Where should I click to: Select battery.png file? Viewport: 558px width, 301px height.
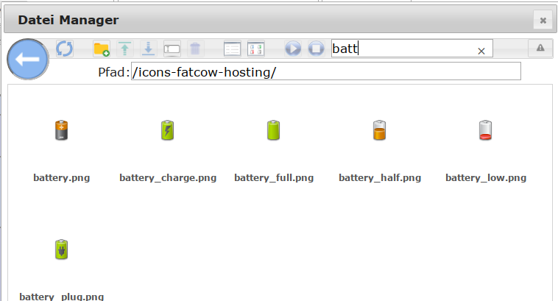[62, 131]
